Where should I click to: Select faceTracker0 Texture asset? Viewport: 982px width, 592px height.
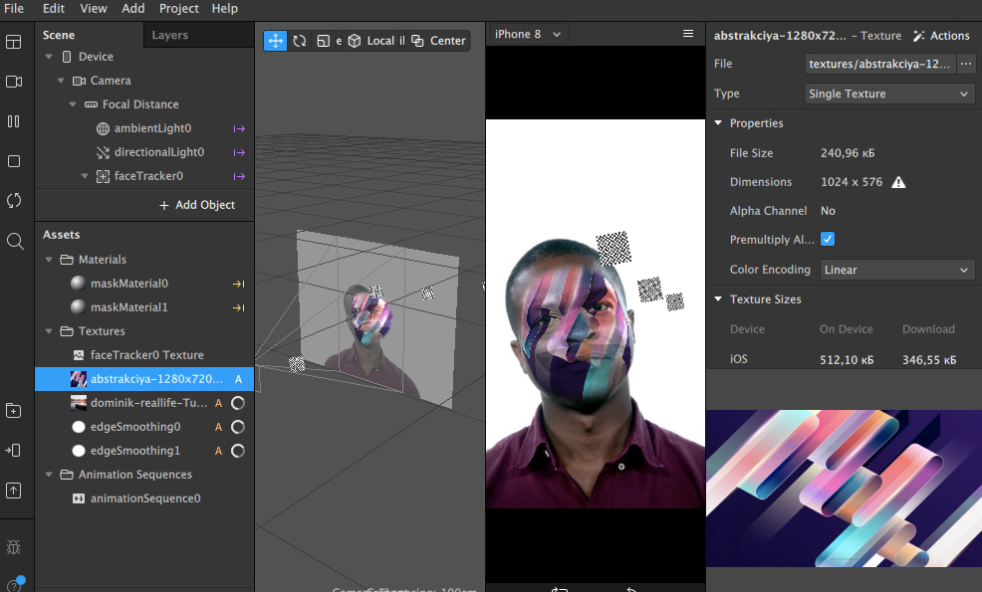[x=147, y=355]
